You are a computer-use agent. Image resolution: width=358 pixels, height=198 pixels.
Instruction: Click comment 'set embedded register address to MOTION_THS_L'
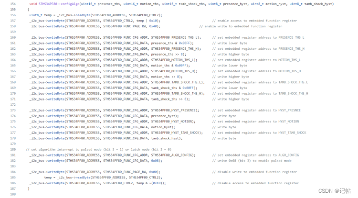[x=256, y=60]
